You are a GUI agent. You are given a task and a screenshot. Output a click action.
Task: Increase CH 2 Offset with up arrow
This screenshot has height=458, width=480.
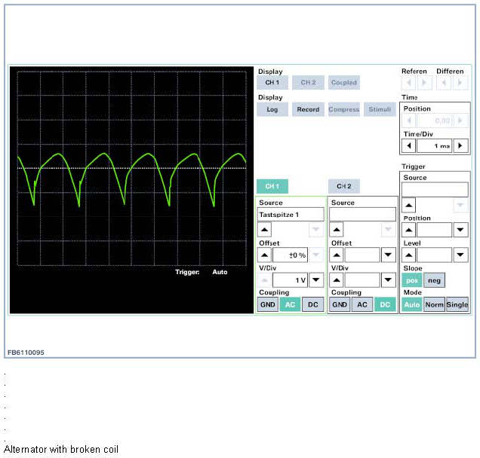(337, 255)
